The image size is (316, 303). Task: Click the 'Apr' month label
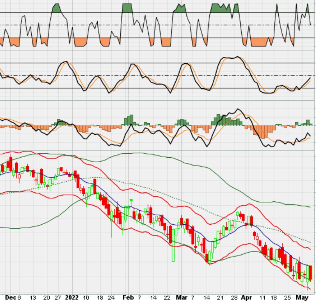pyautogui.click(x=247, y=297)
